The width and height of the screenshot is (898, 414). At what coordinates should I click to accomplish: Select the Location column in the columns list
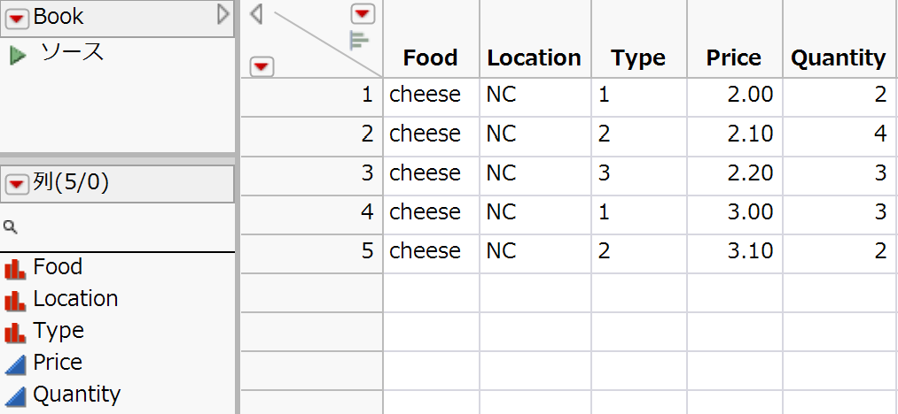coord(75,299)
